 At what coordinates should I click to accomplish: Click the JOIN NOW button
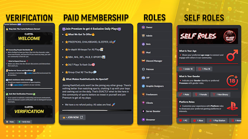73,117
